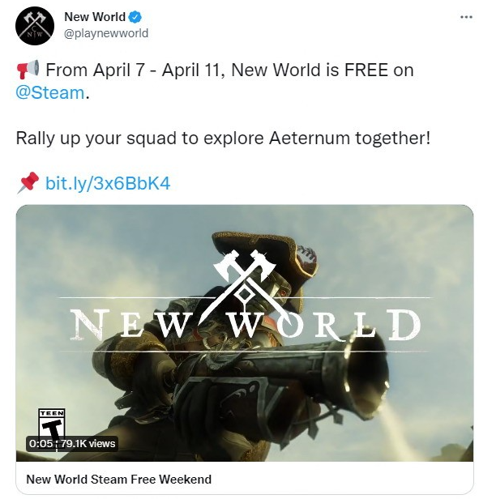Click the blue verified badge icon
The height and width of the screenshot is (499, 479).
[x=135, y=17]
